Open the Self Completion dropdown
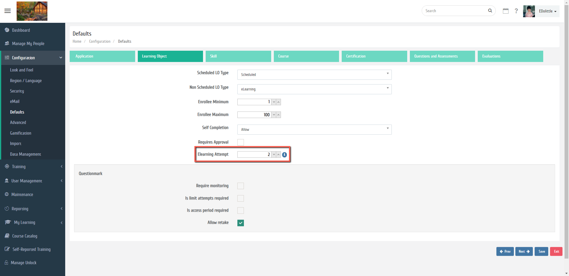569x276 pixels. pyautogui.click(x=314, y=130)
